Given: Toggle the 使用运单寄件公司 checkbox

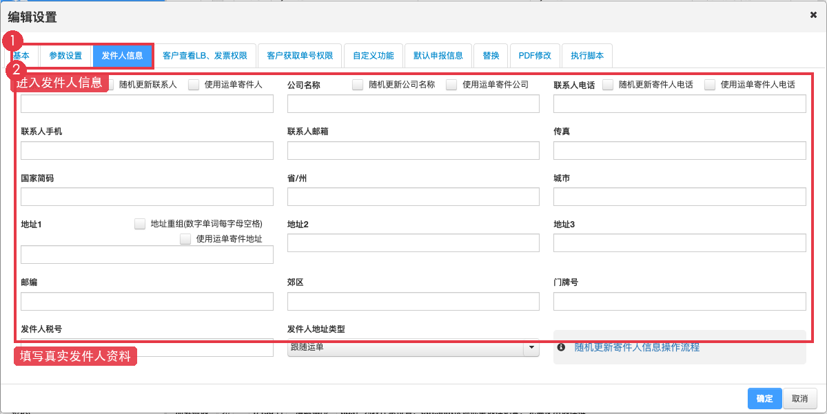Looking at the screenshot, I should coord(451,85).
